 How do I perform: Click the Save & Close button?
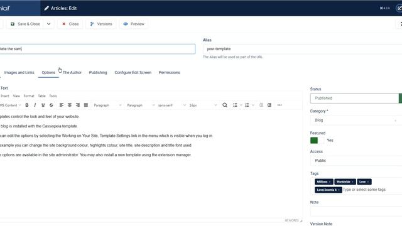coord(25,24)
